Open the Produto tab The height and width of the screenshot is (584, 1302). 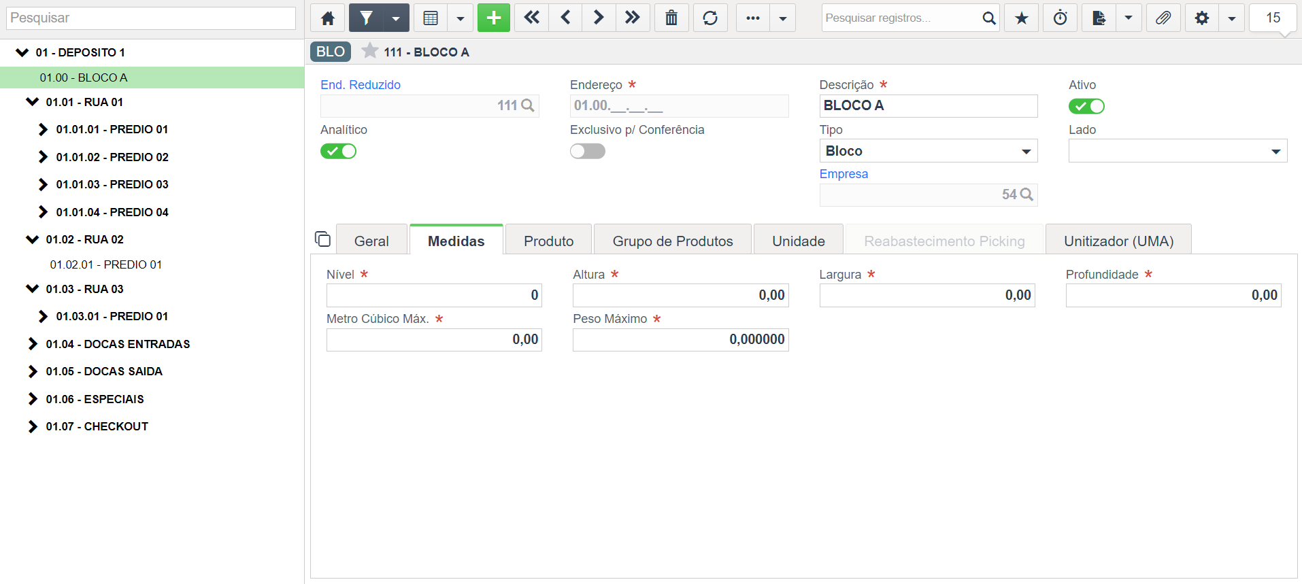(549, 241)
